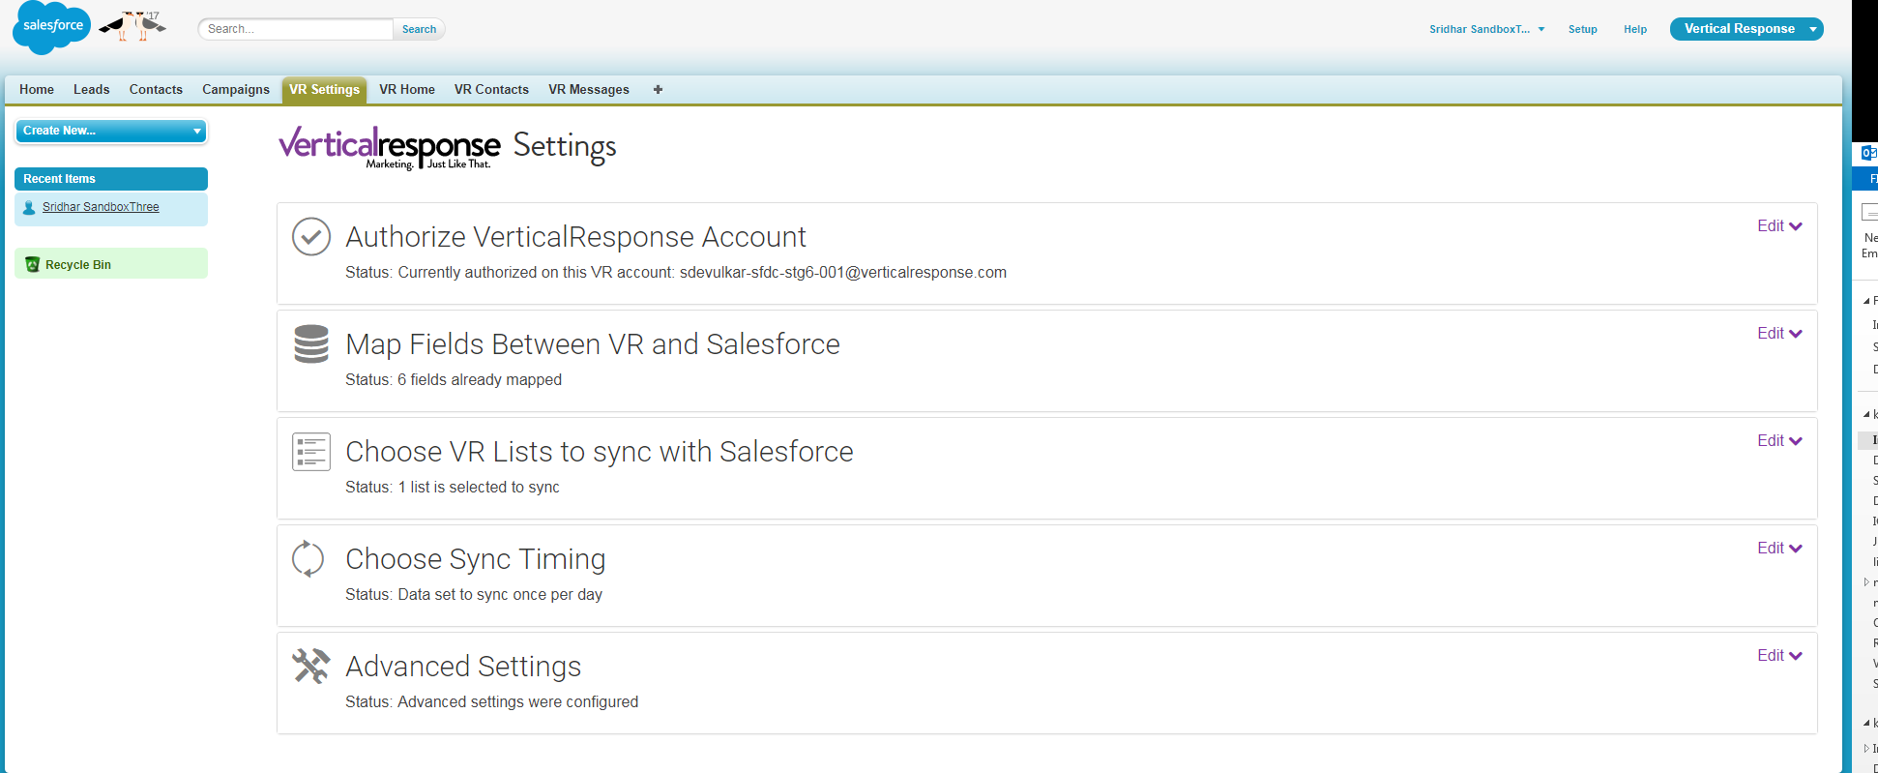Click the Search button
1878x773 pixels.
point(419,29)
